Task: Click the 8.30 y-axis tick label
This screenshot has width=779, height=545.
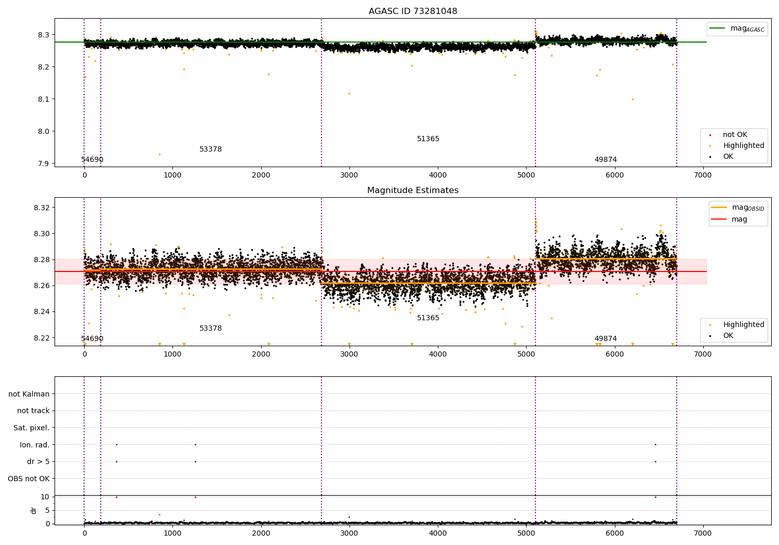Action: (42, 234)
